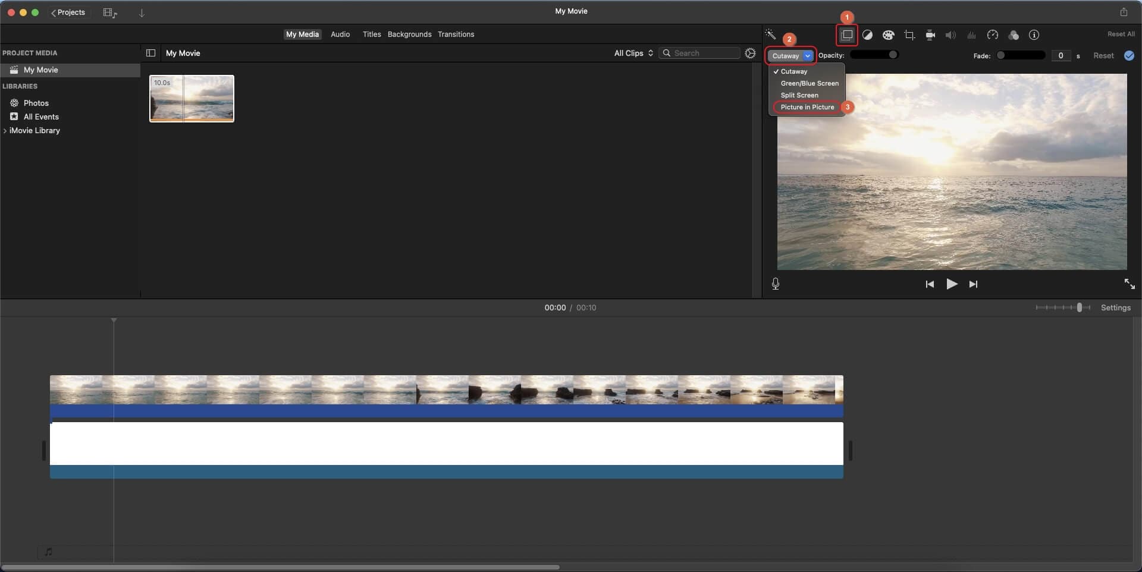Select the cropping tool
The width and height of the screenshot is (1142, 572).
(909, 35)
